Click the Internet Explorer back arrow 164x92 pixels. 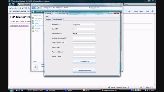click(10, 4)
